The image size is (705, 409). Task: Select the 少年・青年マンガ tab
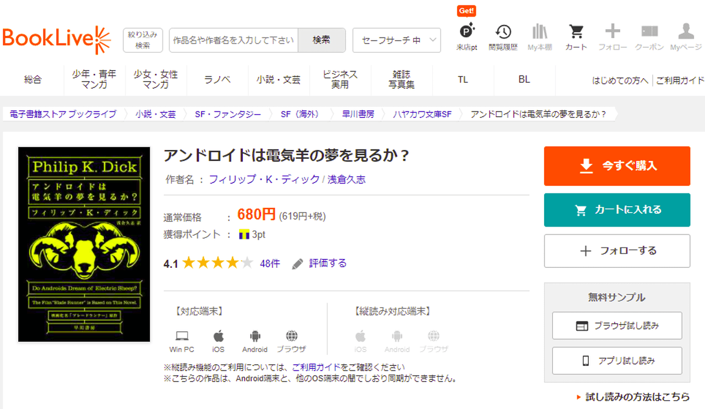[x=94, y=79]
